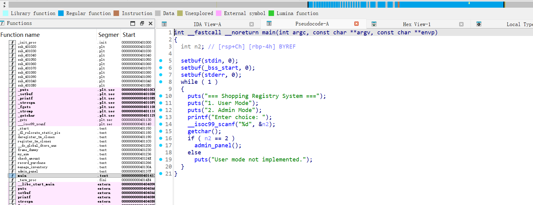Viewport: 533px width, 205px height.
Task: Click the f icon beside main
Action: coord(12,176)
